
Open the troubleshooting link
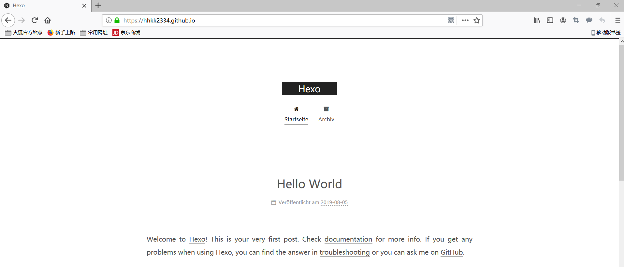tap(345, 252)
